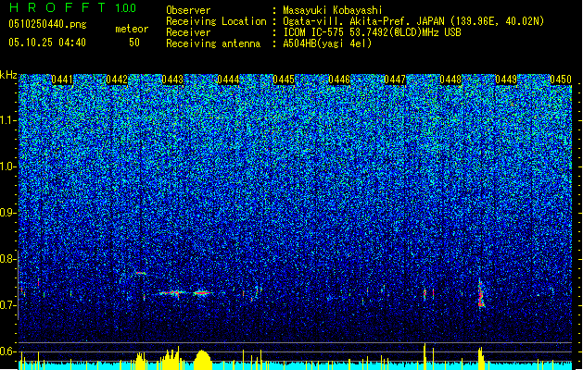This screenshot has height=370, width=583.
Task: Click the Receiving Location value text
Action: (413, 21)
